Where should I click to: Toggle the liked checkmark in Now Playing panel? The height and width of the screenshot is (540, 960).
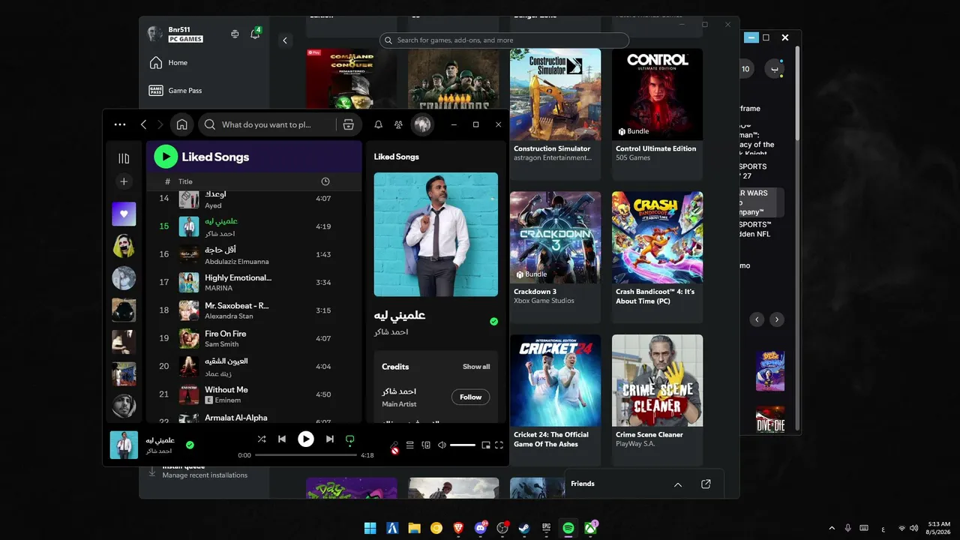(x=493, y=321)
